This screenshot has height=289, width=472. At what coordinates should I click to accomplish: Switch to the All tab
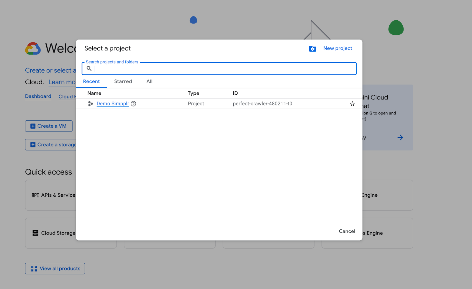pos(149,82)
